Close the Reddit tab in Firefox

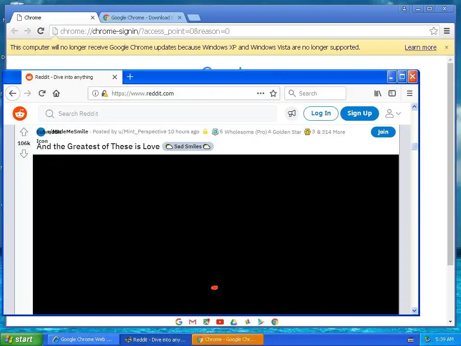tap(115, 77)
